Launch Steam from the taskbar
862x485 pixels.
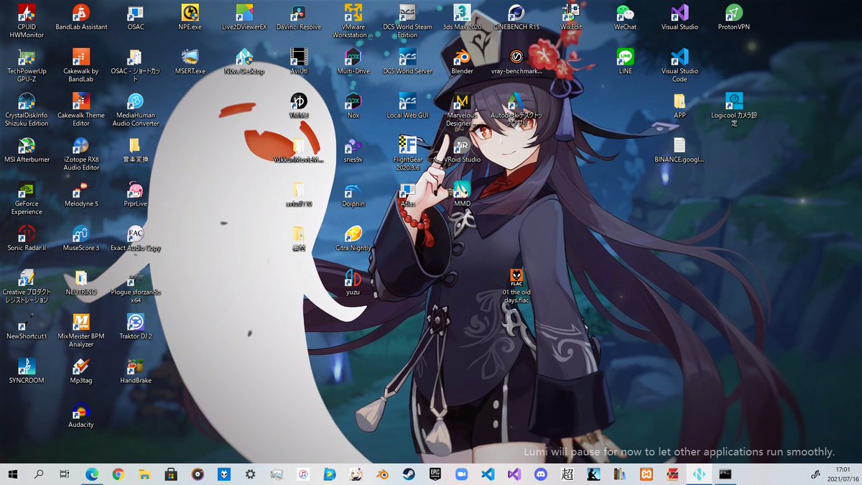coord(408,474)
